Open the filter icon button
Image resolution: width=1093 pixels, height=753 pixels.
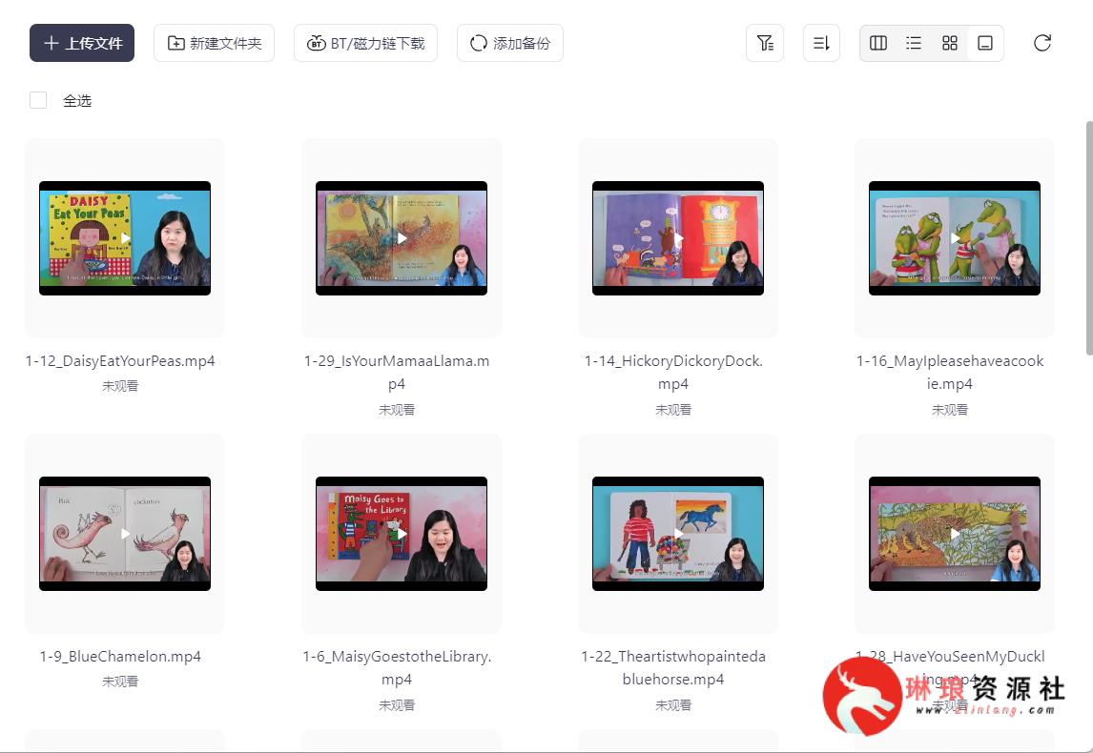tap(765, 43)
